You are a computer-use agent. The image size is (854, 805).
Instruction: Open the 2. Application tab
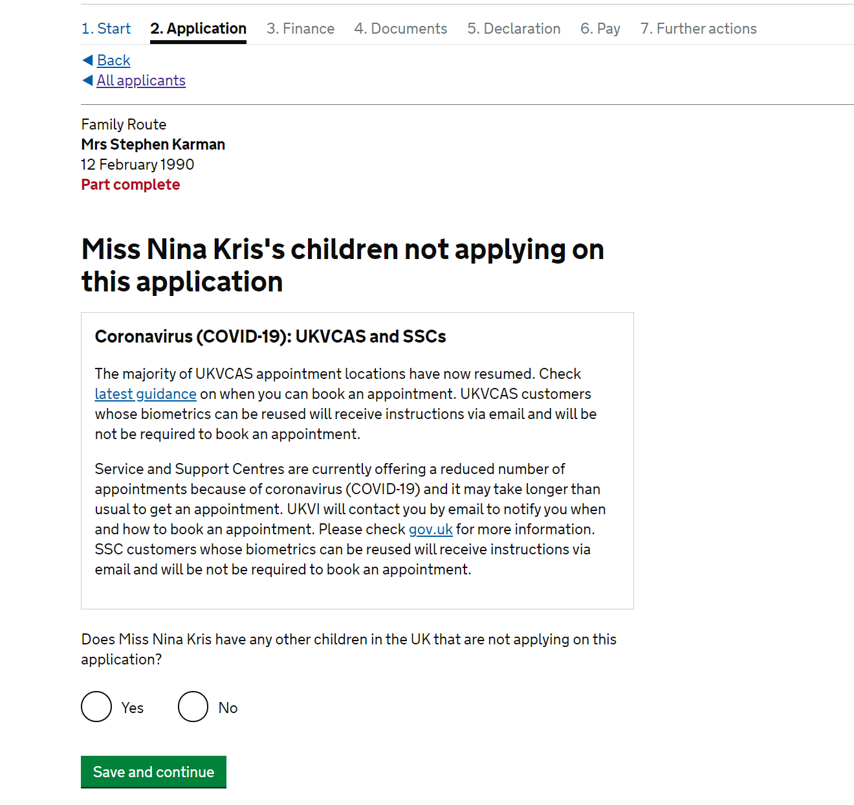click(x=198, y=28)
